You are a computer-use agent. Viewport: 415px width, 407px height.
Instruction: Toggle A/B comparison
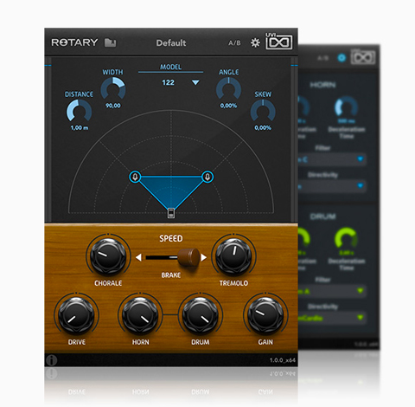(x=234, y=43)
